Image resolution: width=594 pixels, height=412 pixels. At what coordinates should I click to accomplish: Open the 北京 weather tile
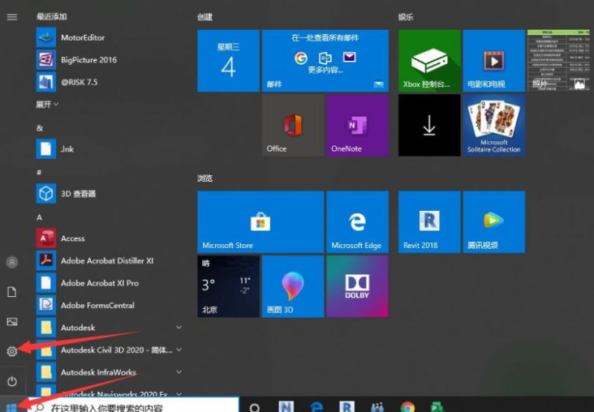pos(229,286)
